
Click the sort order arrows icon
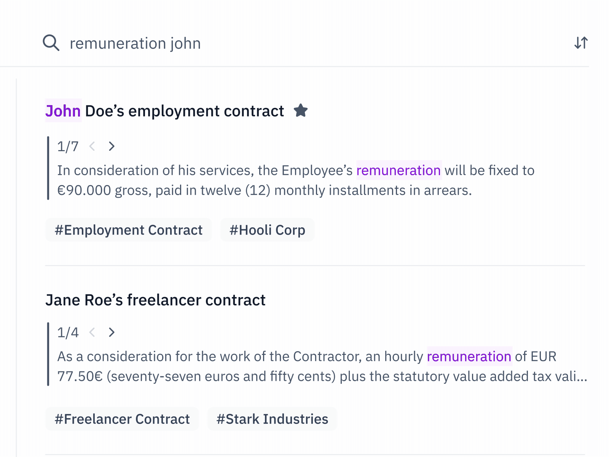click(x=581, y=43)
